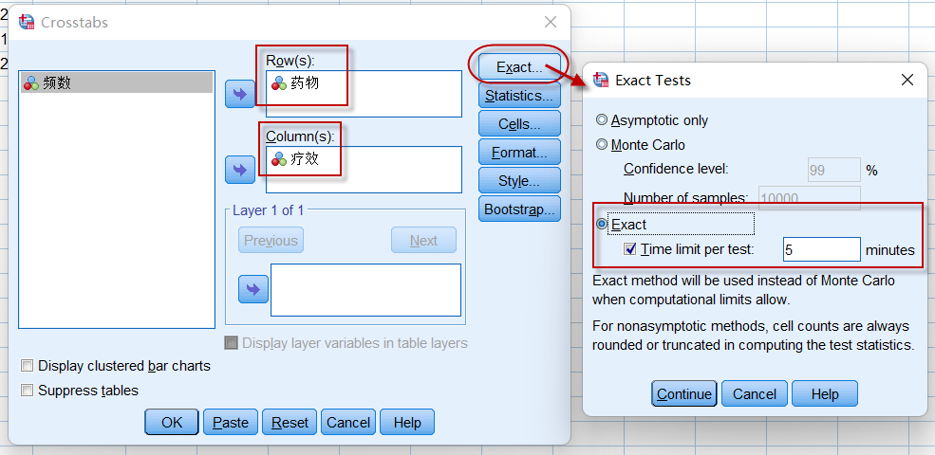Image resolution: width=935 pixels, height=455 pixels.
Task: Select the 频数 variable in the source list
Action: coord(57,83)
